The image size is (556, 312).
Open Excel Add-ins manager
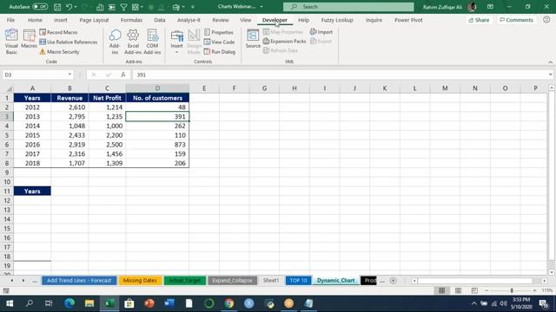(133, 42)
